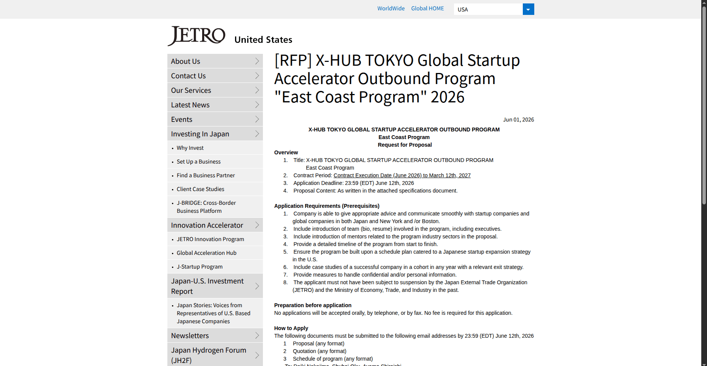Open the Newsletters menu item
The image size is (707, 366).
click(x=215, y=335)
